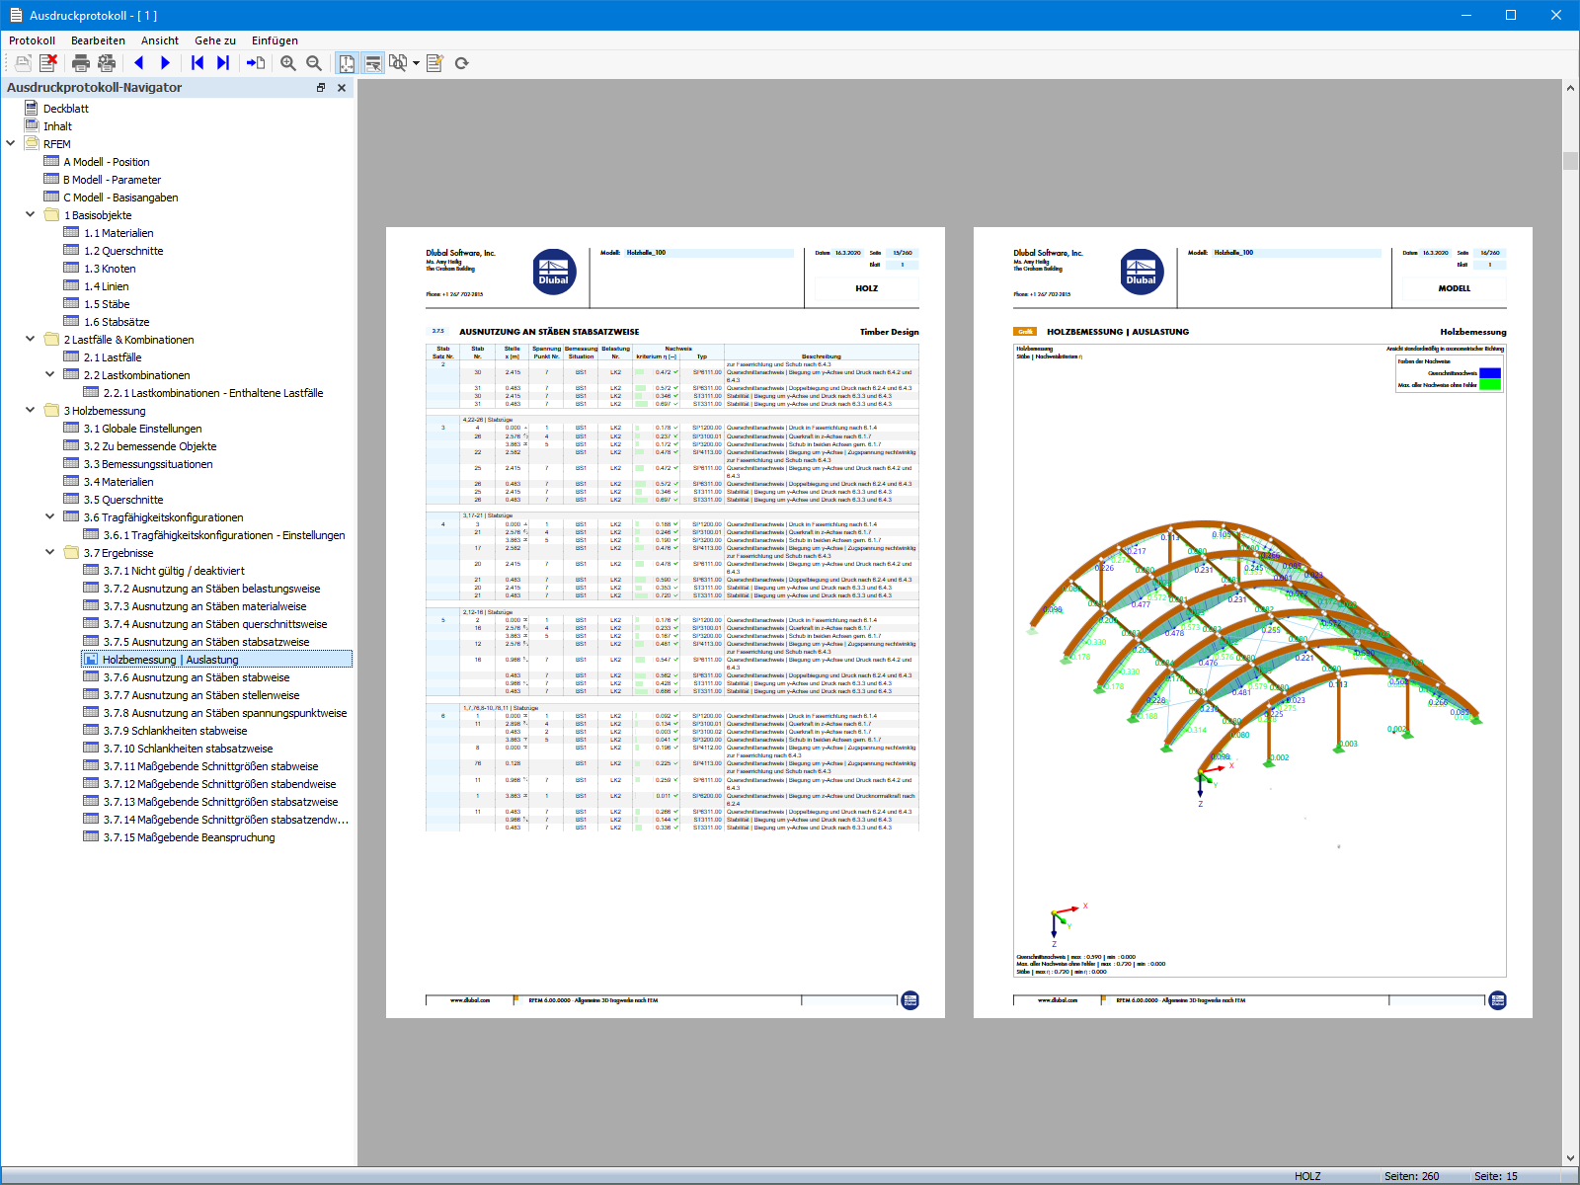The height and width of the screenshot is (1185, 1580).
Task: Click the Deckblatt document icon
Action: 32,109
